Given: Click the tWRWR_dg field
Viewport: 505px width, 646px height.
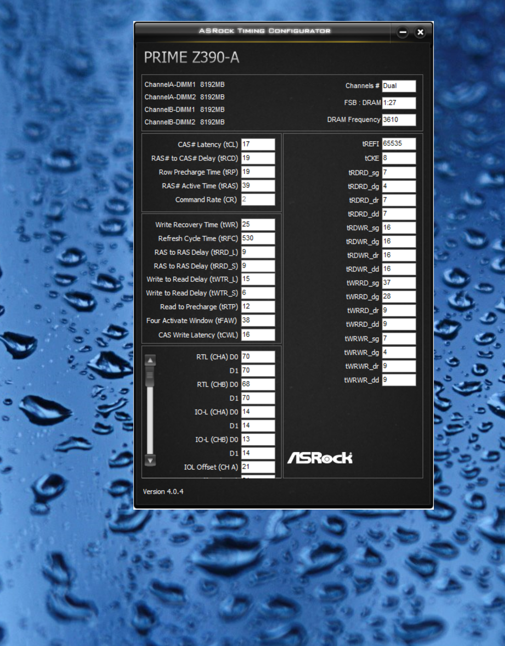Looking at the screenshot, I should (399, 352).
